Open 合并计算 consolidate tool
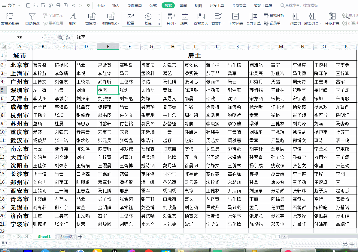 click(x=253, y=19)
